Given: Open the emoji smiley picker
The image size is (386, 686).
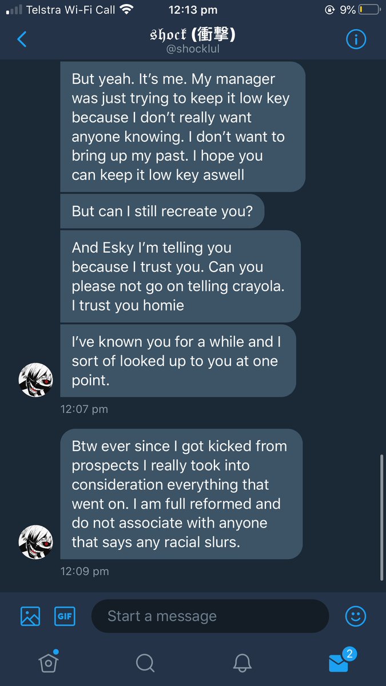Looking at the screenshot, I should (x=356, y=616).
